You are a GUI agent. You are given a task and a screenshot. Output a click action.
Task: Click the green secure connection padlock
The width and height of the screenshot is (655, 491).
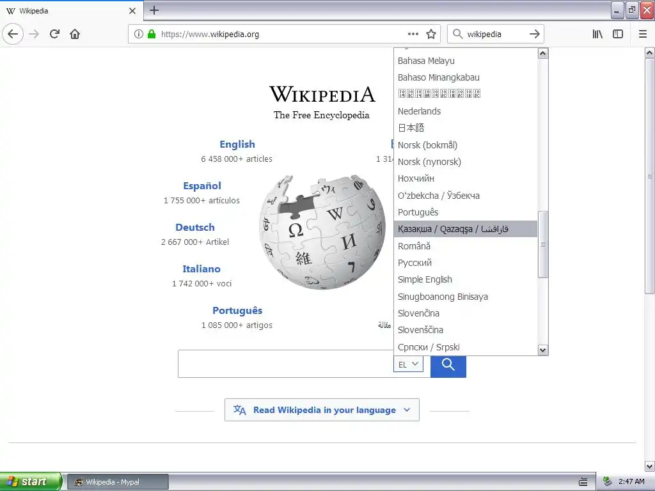coord(152,34)
